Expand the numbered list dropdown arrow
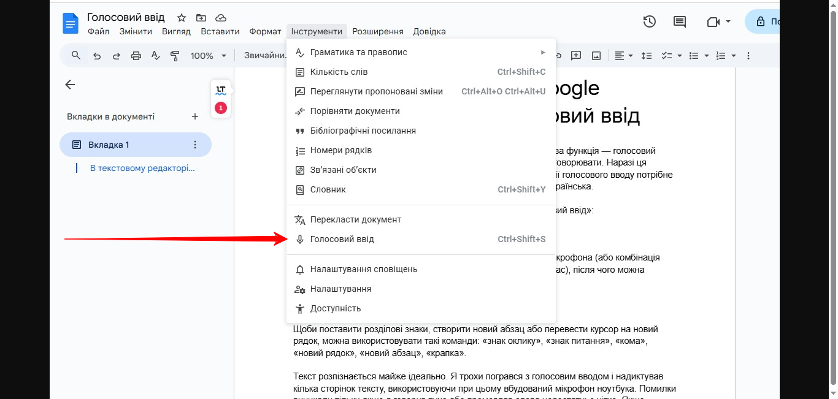838x399 pixels. (733, 56)
